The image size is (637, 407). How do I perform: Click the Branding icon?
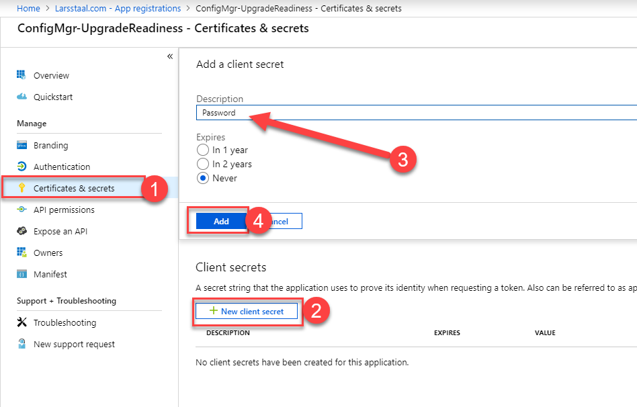coord(22,145)
